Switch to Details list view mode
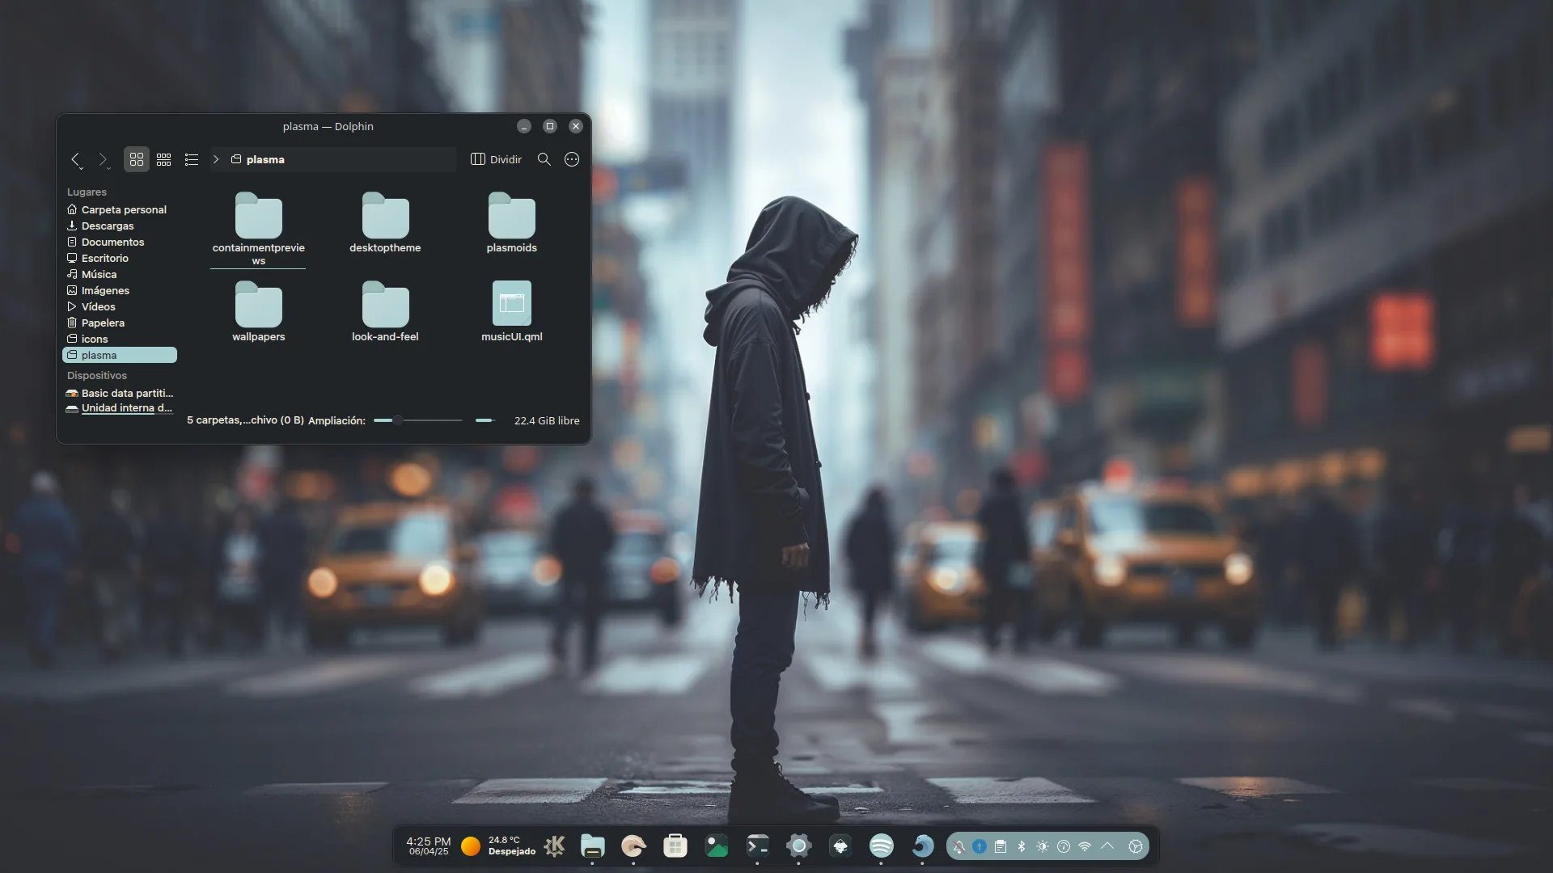Viewport: 1553px width, 873px height. click(x=192, y=159)
